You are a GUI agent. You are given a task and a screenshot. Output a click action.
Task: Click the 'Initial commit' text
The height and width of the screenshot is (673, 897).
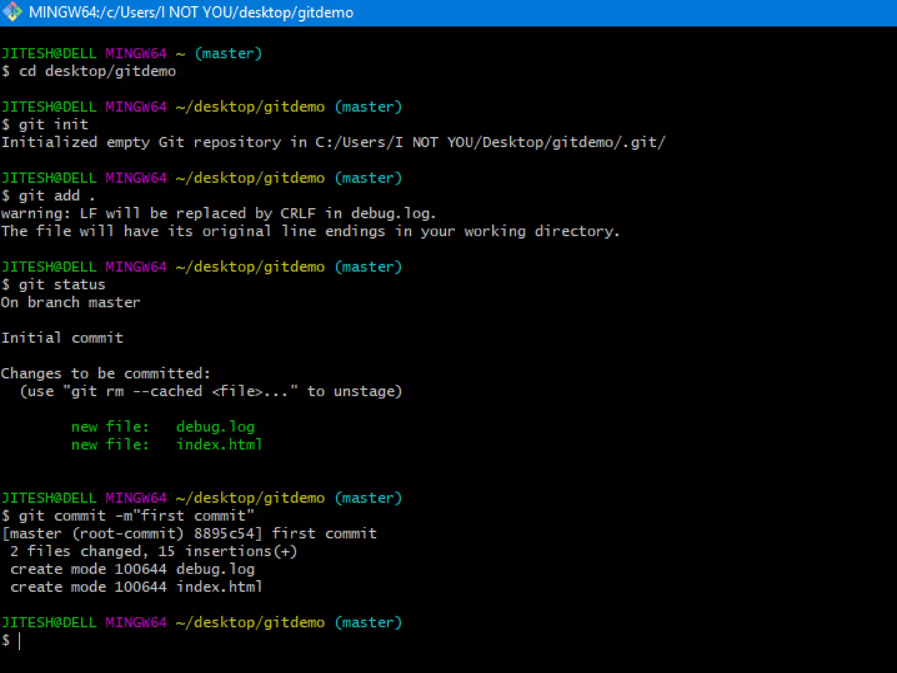click(x=62, y=338)
